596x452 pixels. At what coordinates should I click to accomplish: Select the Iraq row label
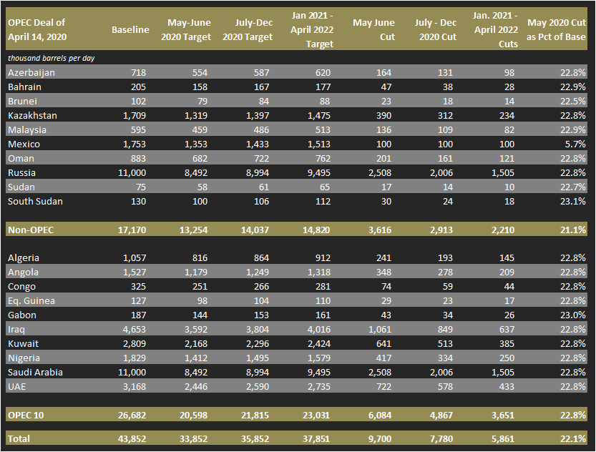pos(16,330)
